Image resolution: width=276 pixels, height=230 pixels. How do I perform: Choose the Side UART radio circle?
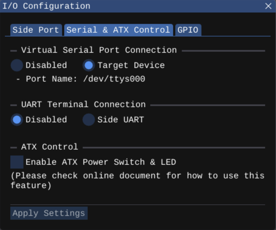89,120
